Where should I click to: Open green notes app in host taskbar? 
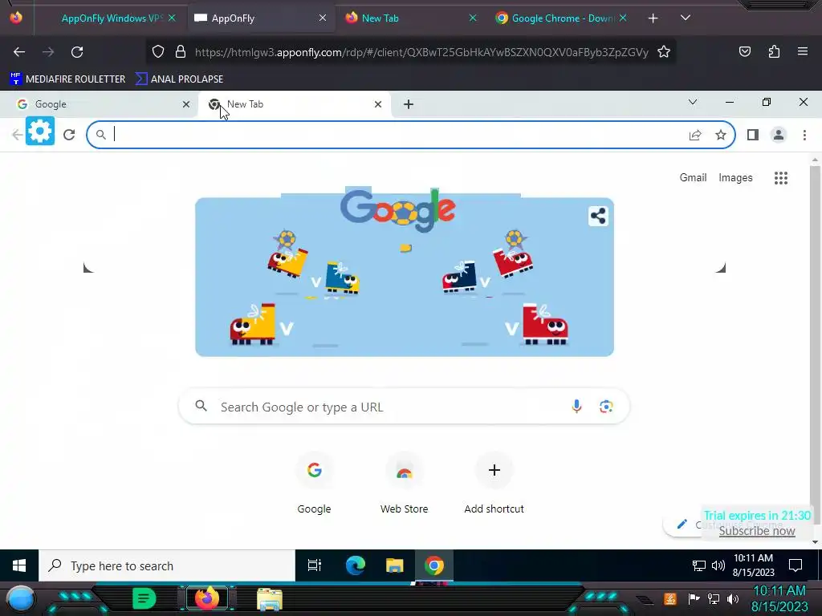pyautogui.click(x=144, y=598)
